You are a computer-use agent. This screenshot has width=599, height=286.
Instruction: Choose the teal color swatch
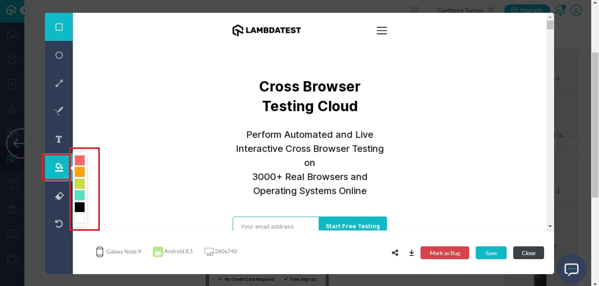click(80, 195)
